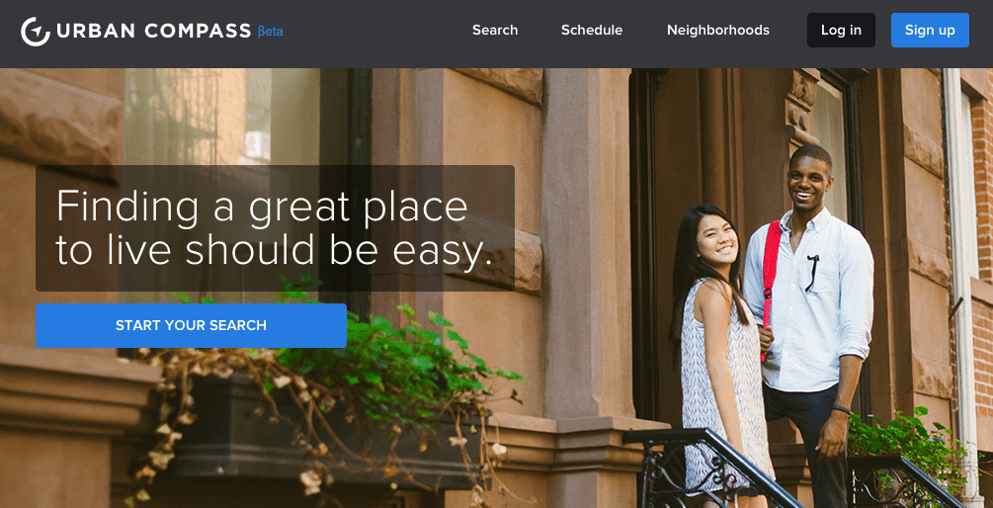Screen dimensions: 993x508
Task: Click the URBAN COMPASS wordmark text
Action: (154, 31)
